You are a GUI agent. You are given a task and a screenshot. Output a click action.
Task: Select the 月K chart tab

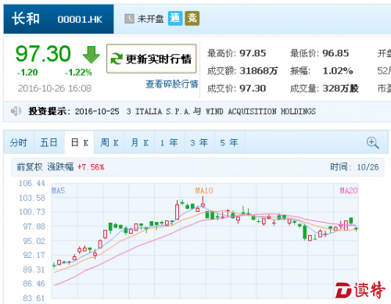point(139,142)
